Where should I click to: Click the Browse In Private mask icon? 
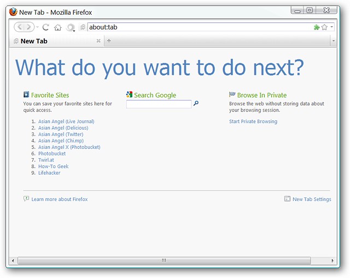tap(232, 94)
